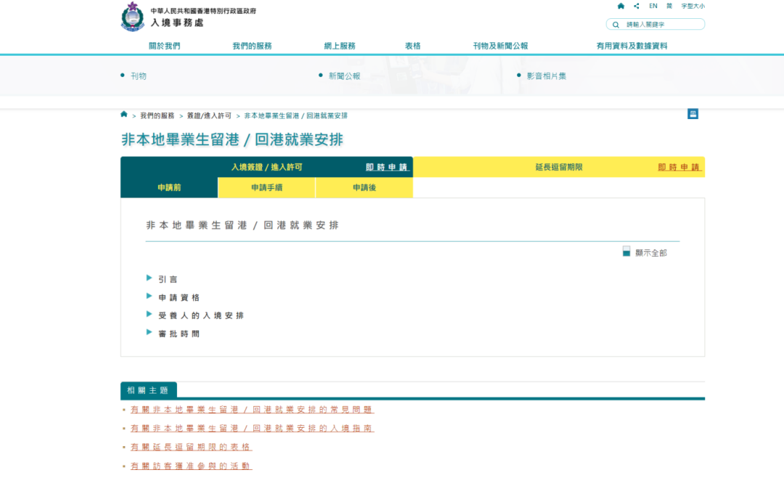Select the 延長逗留期限 tab
The width and height of the screenshot is (784, 478).
558,167
